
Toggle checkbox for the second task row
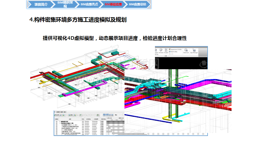pos(57,123)
